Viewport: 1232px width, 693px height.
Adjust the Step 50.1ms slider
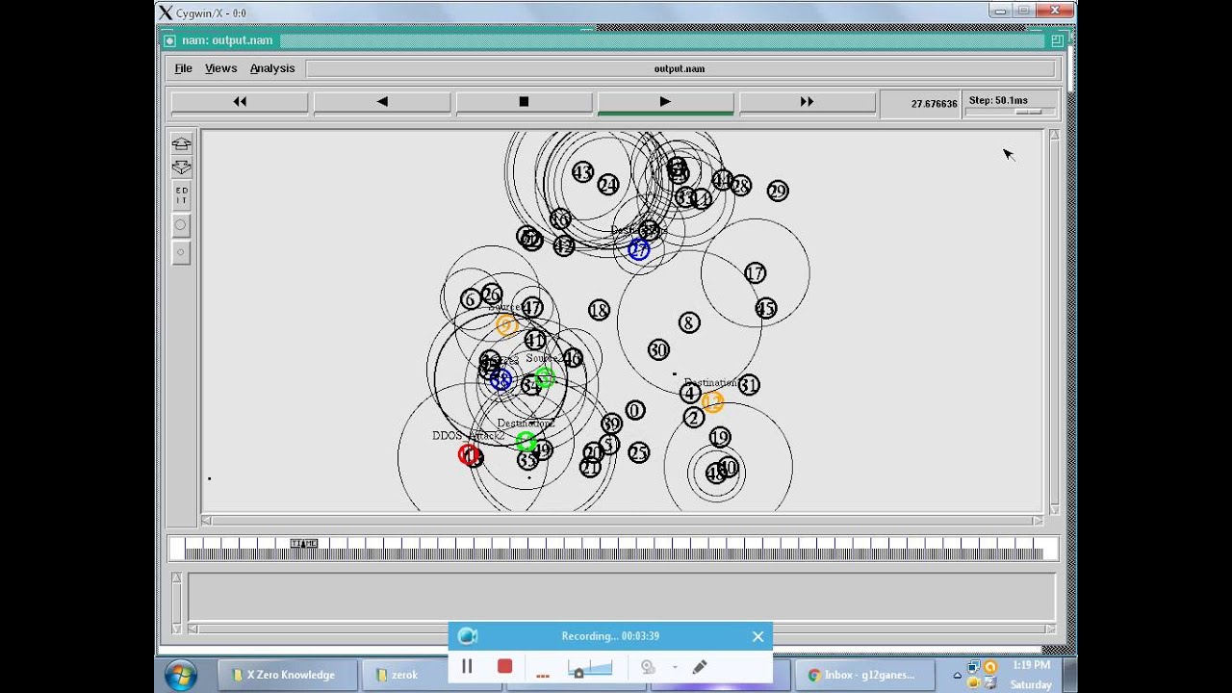(1029, 112)
